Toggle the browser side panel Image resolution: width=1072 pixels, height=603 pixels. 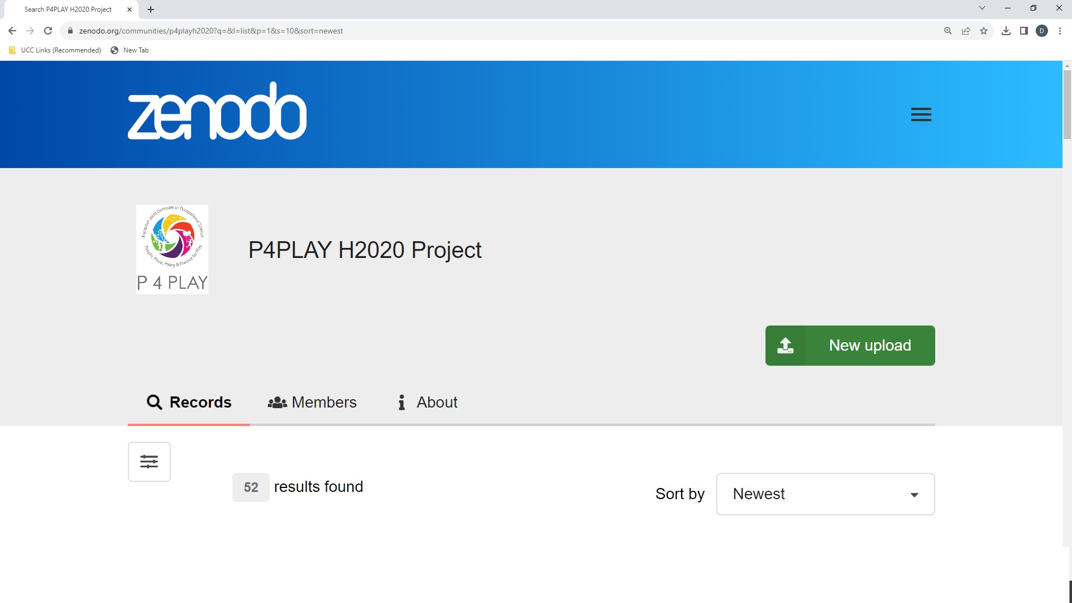point(1024,31)
